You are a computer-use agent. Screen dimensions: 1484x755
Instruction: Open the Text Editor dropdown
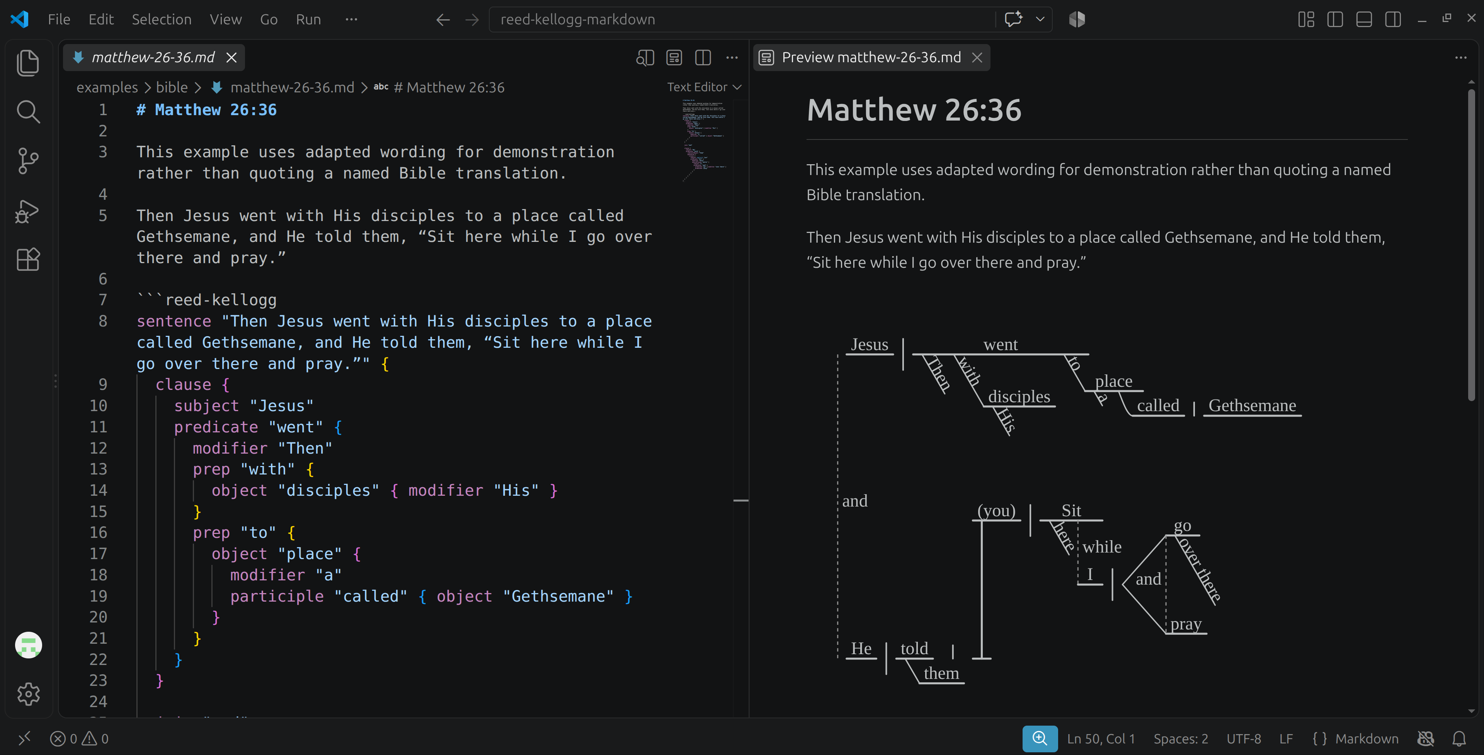click(704, 87)
